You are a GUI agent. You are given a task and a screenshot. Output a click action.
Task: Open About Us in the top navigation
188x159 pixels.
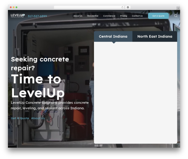(78, 16)
